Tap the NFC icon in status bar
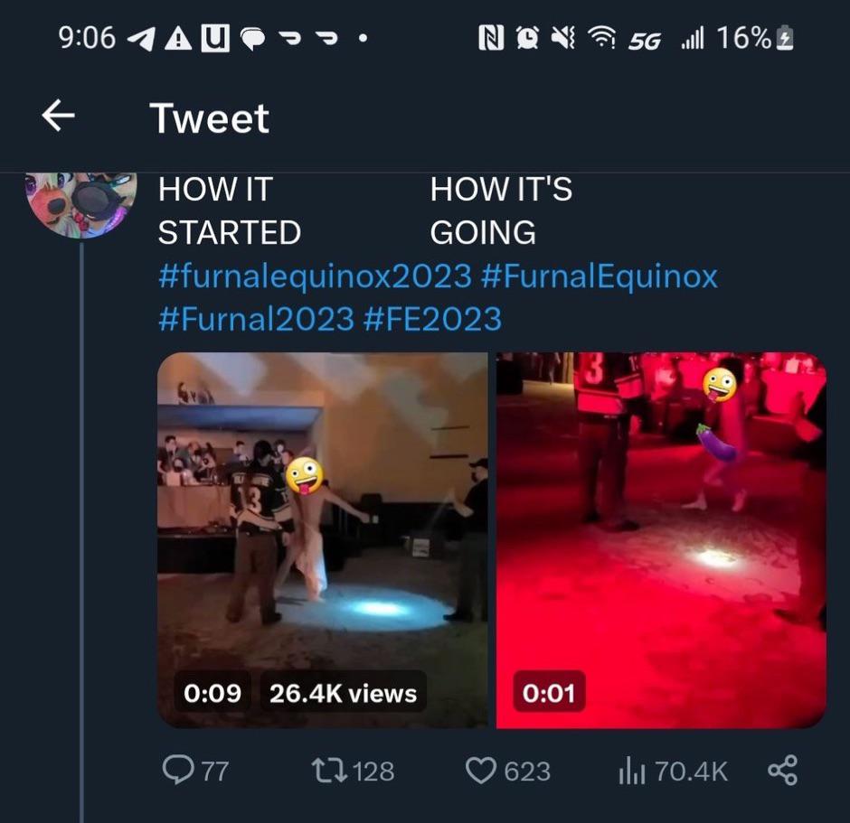Screen dimensions: 850x823 (x=492, y=37)
